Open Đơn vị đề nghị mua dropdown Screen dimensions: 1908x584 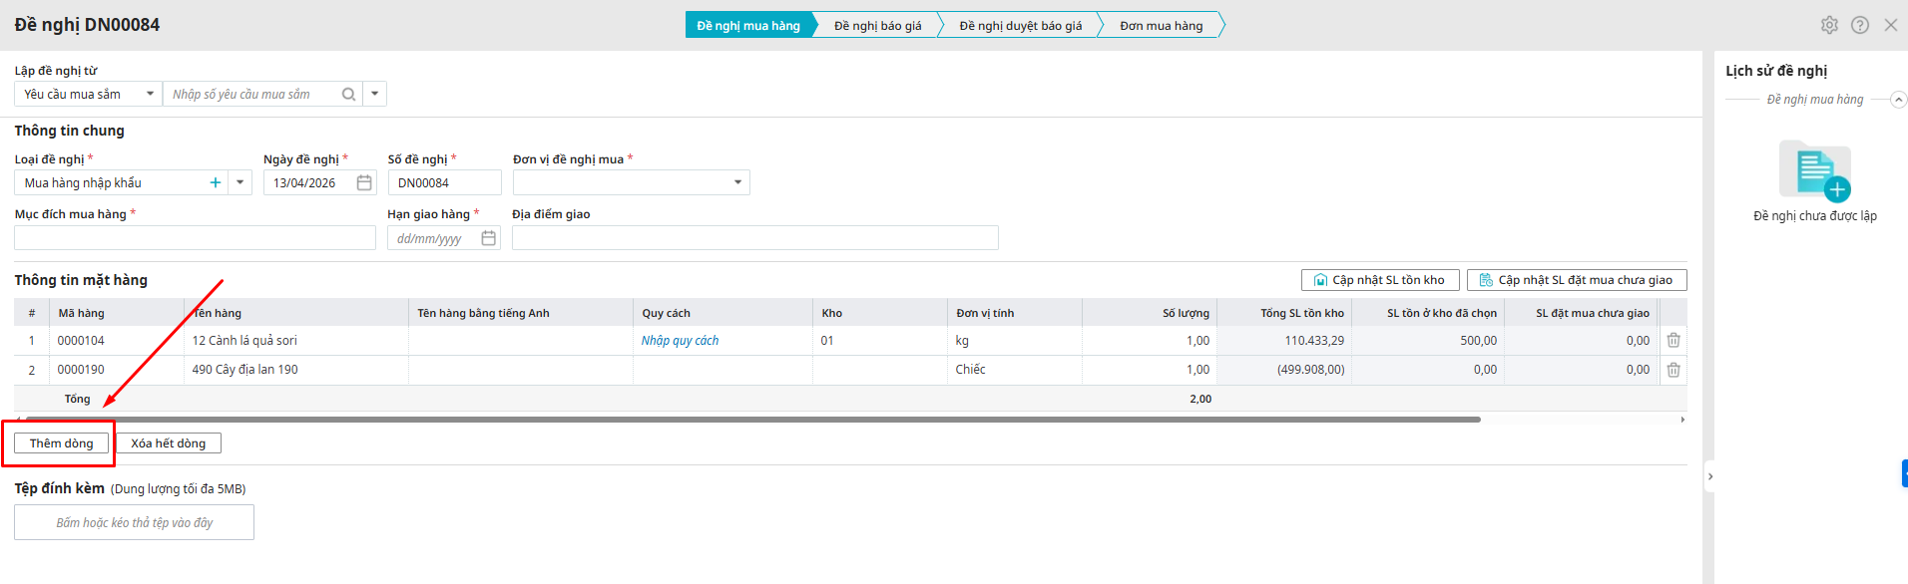[x=737, y=182]
